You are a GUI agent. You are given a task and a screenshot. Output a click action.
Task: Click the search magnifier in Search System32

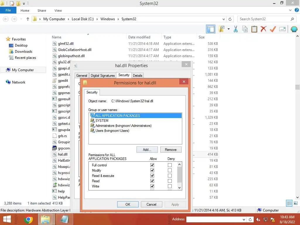click(292, 19)
